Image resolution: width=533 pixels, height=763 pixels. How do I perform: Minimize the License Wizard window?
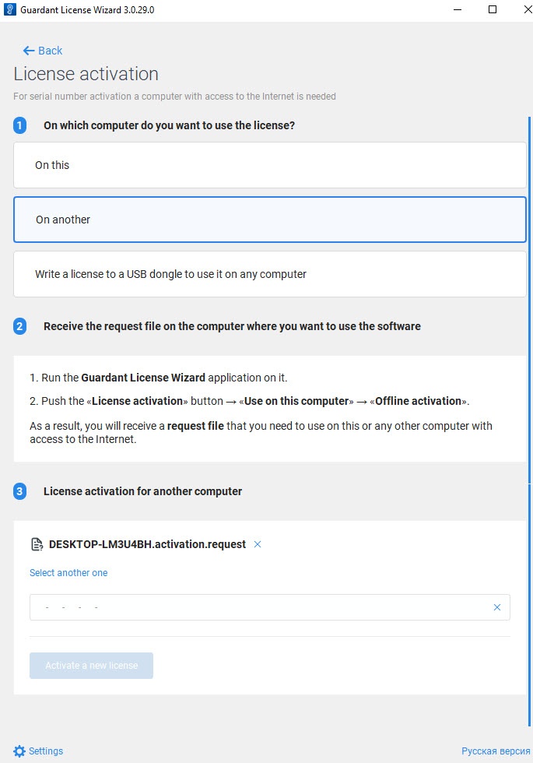(x=457, y=9)
